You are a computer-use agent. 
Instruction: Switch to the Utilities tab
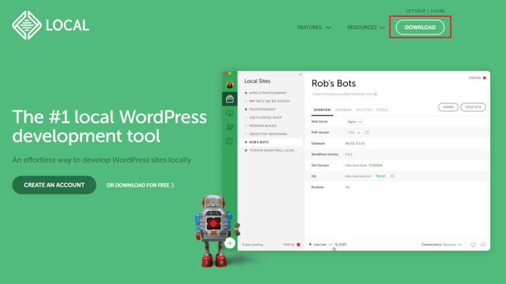click(364, 110)
